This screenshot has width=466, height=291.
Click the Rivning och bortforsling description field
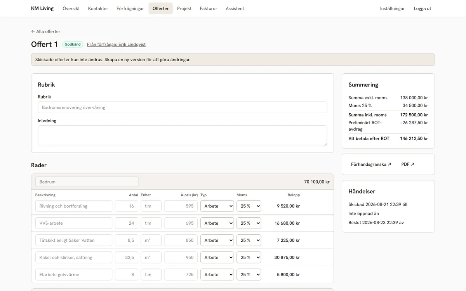pyautogui.click(x=74, y=206)
